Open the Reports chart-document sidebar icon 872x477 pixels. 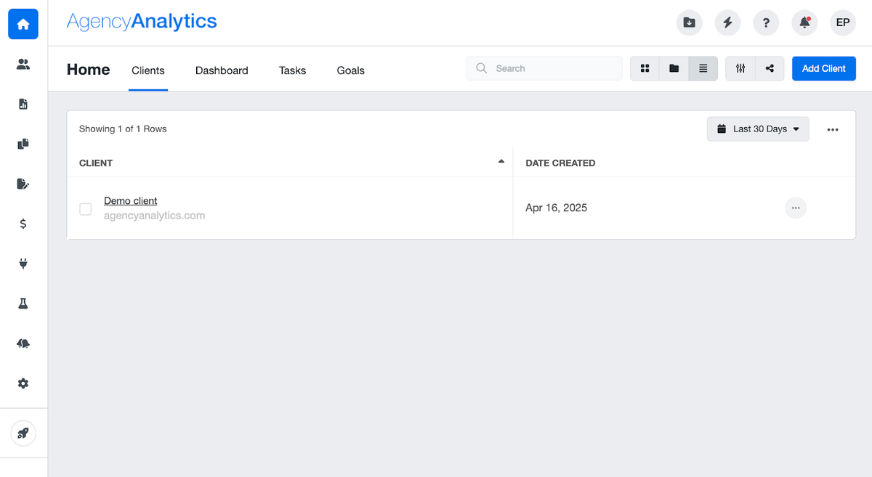pos(23,105)
